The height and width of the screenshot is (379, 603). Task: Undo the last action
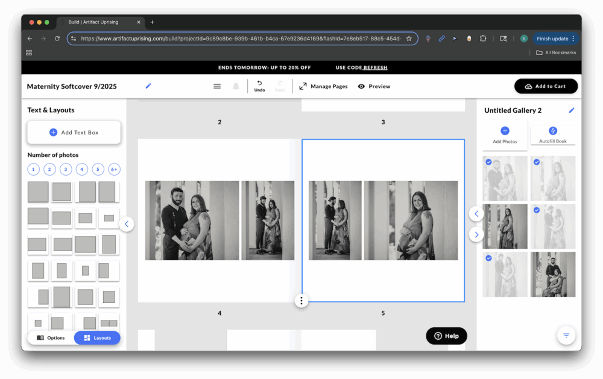tap(259, 86)
